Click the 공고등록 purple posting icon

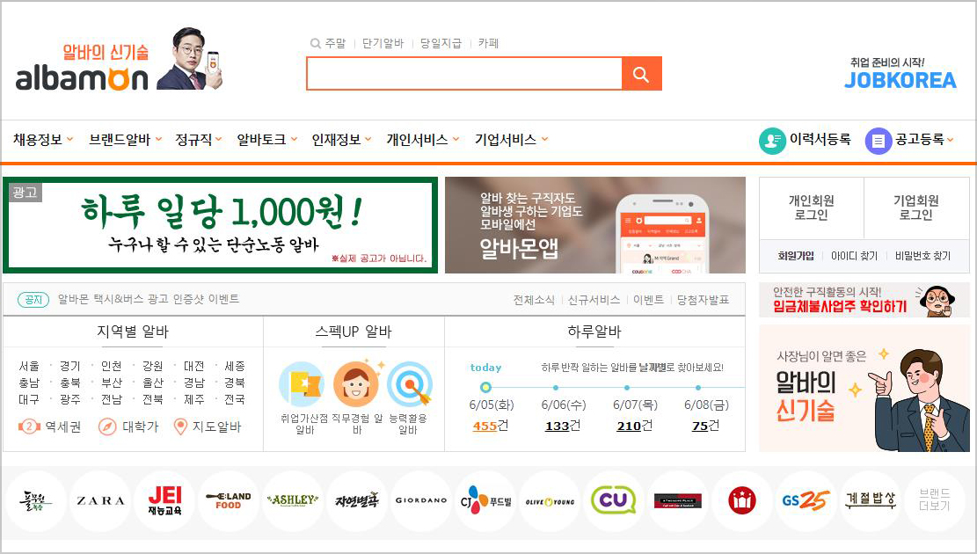(878, 141)
